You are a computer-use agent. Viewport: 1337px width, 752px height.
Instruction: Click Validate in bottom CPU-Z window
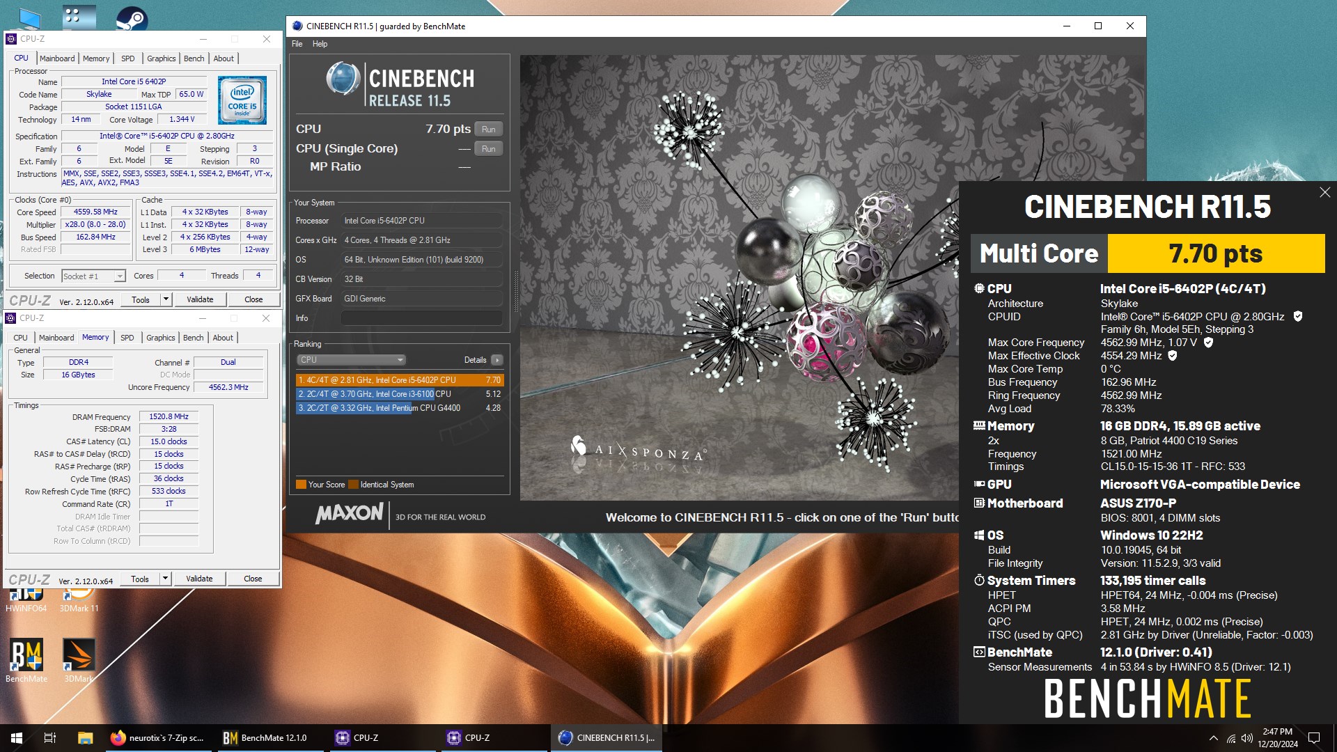coord(199,579)
